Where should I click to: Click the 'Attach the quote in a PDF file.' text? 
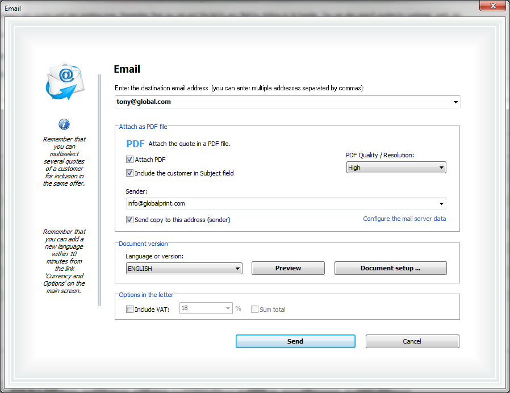[189, 144]
